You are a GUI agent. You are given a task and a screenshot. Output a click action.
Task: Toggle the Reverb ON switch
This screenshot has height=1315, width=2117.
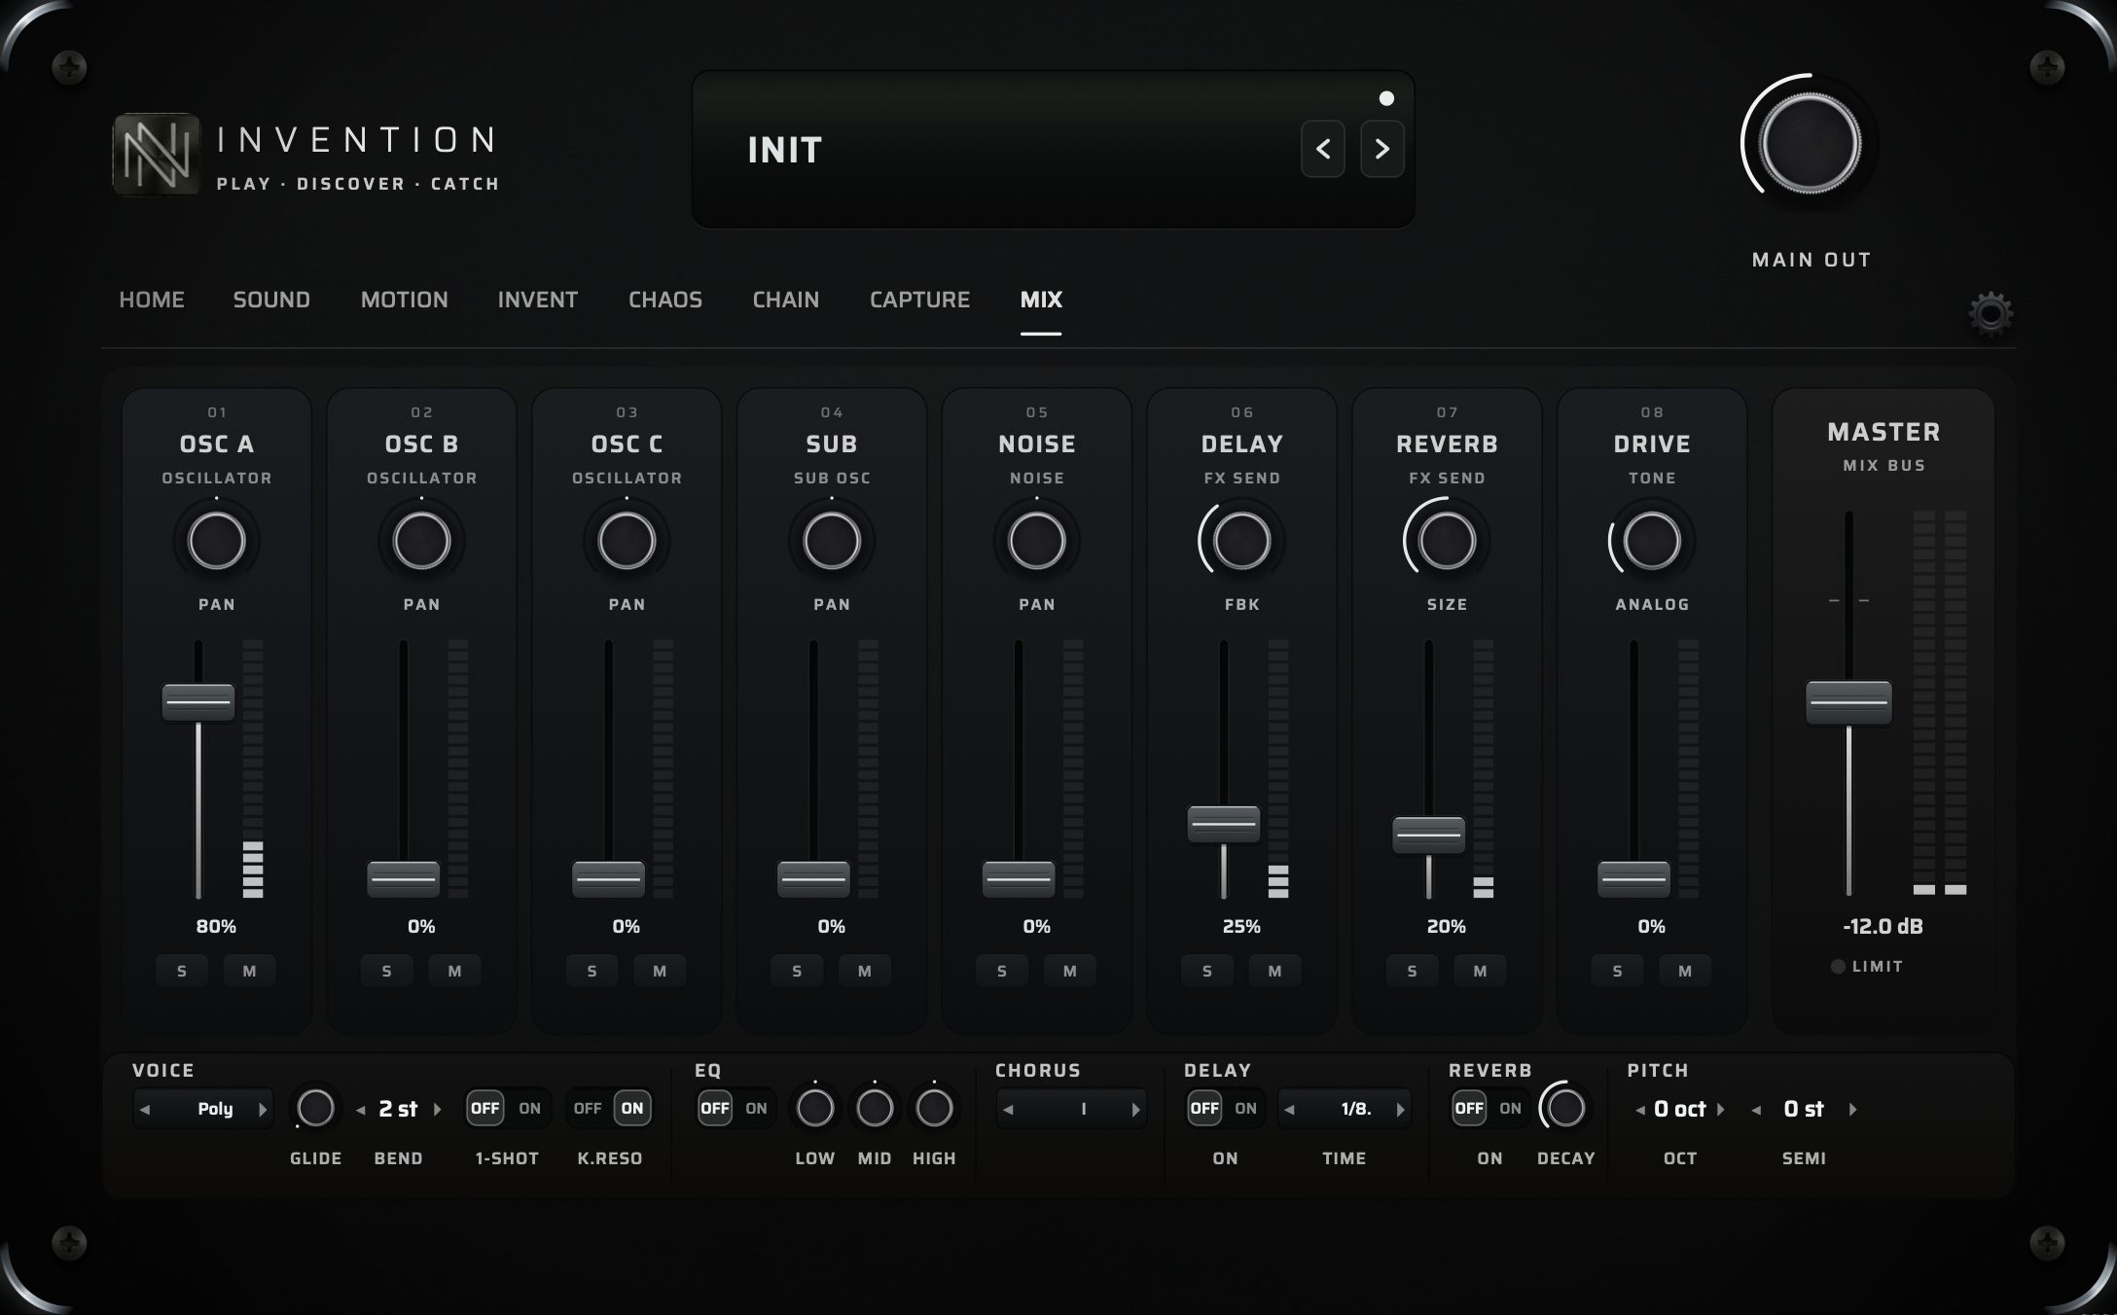click(1489, 1108)
